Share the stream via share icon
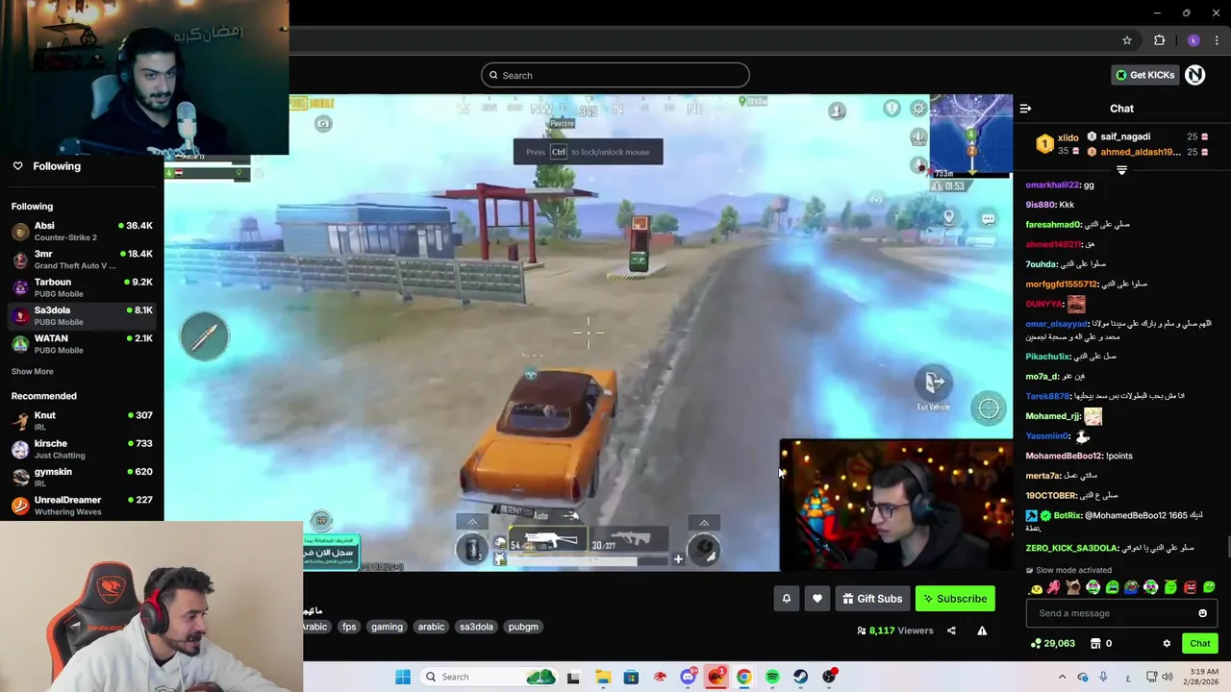 click(951, 630)
